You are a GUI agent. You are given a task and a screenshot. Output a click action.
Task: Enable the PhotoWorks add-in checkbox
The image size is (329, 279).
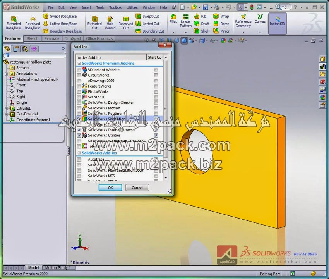tap(79, 91)
